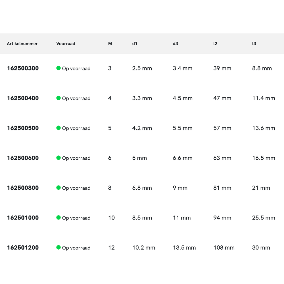This screenshot has height=284, width=284.
Task: Click the d3 column header
Action: click(x=175, y=44)
